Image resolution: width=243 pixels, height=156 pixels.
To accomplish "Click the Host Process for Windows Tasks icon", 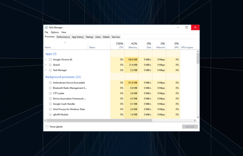I will click(x=50, y=109).
